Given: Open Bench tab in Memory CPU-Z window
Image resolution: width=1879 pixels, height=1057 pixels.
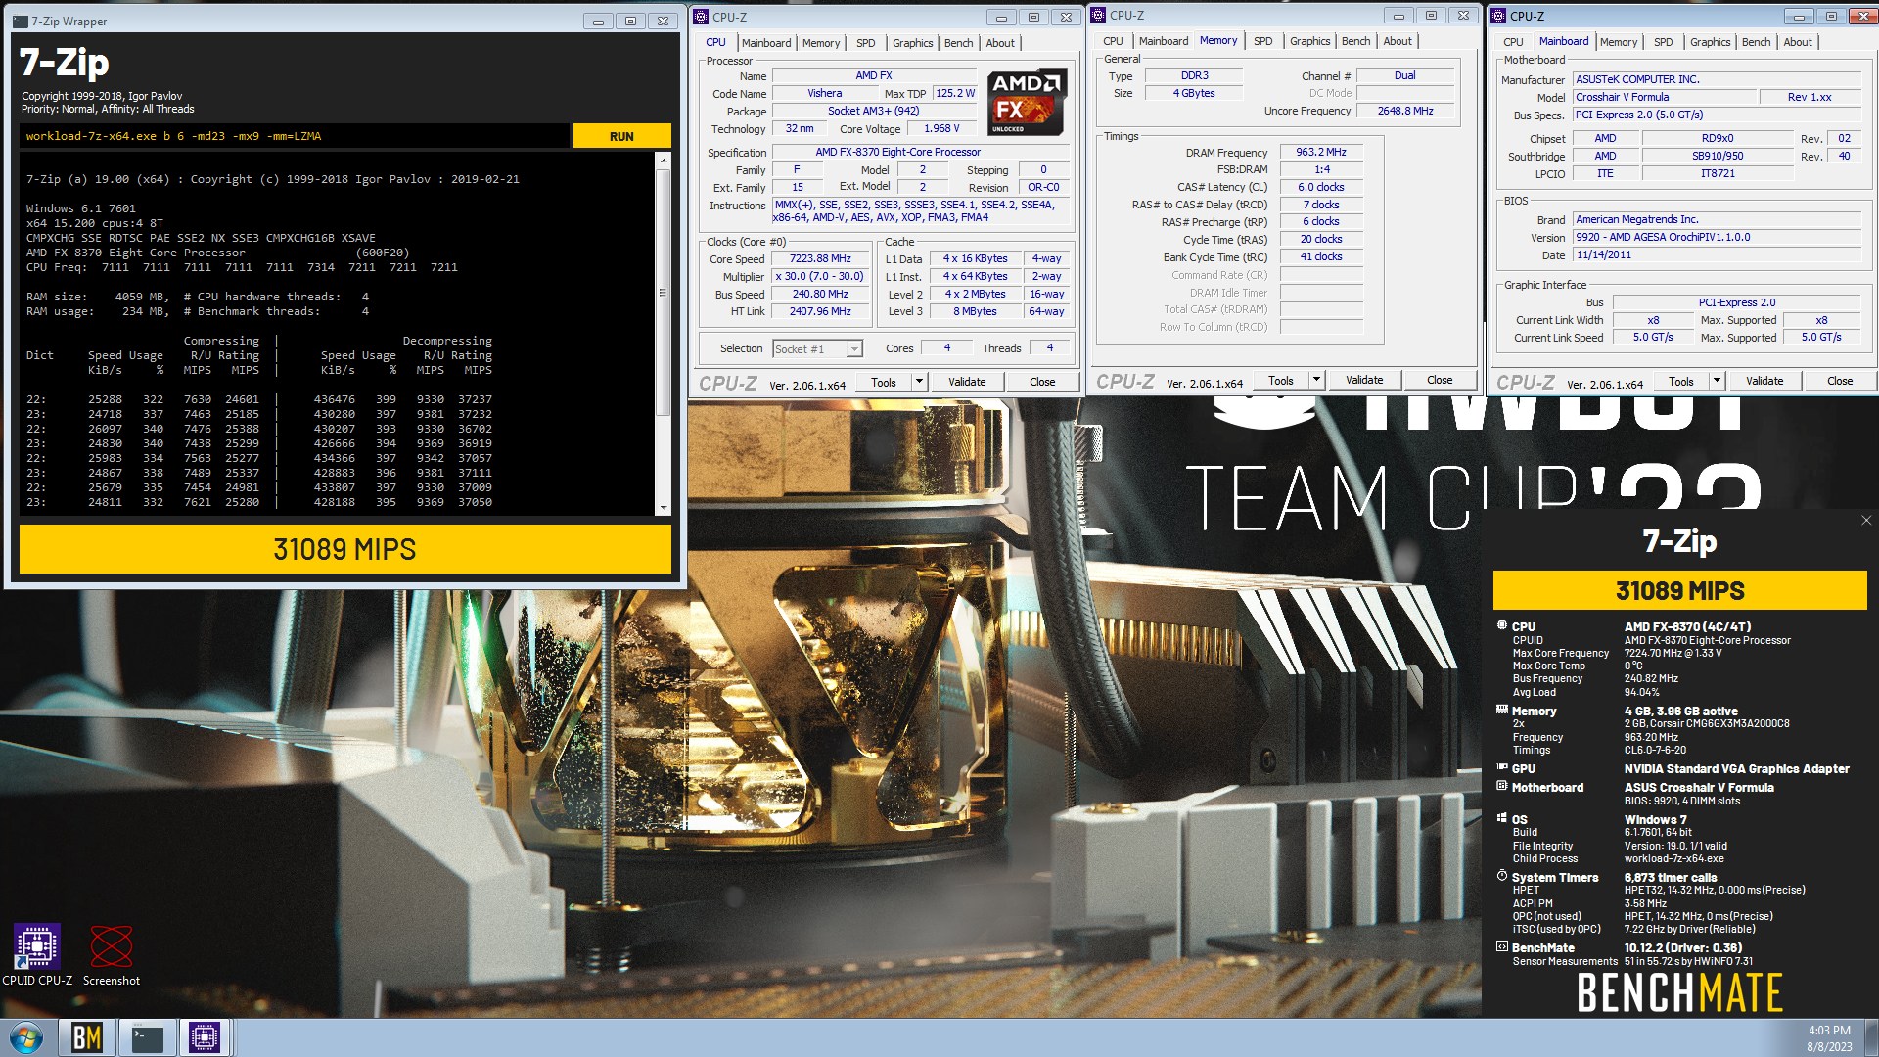Looking at the screenshot, I should 1356,41.
